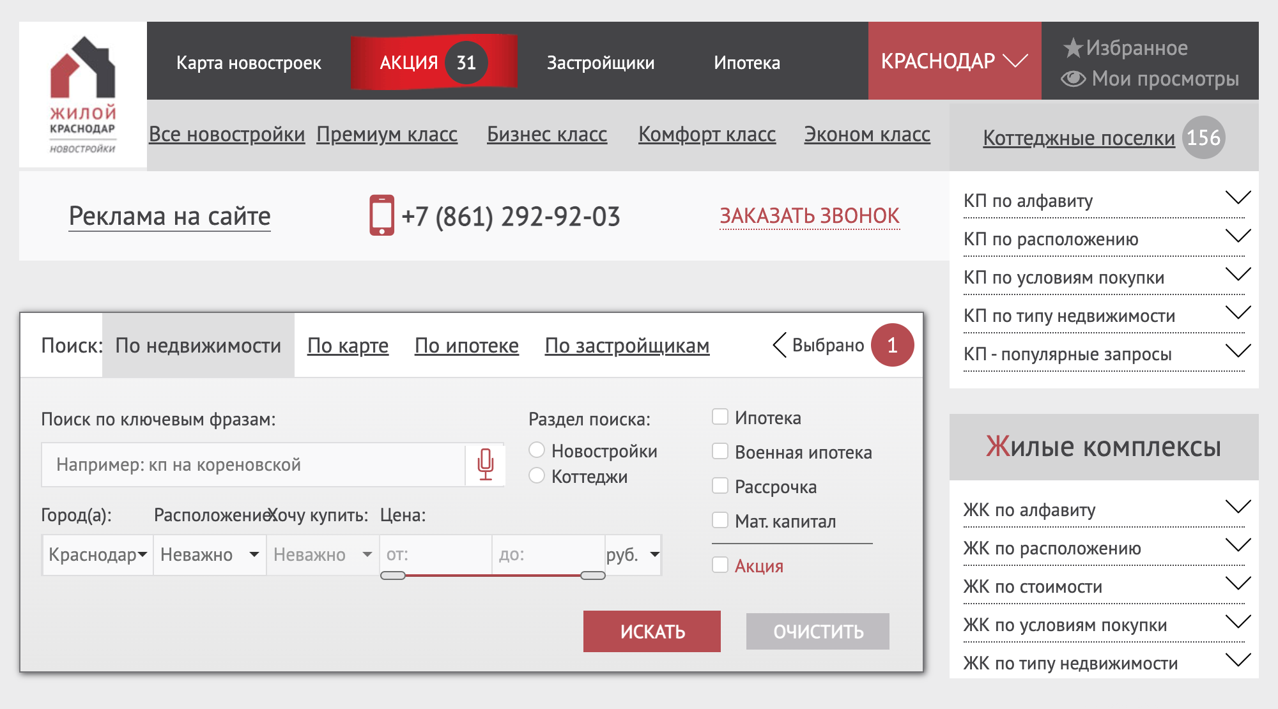Click the ЗАКАЗАТЬ ЗВОНОК link
This screenshot has width=1278, height=709.
[x=810, y=216]
